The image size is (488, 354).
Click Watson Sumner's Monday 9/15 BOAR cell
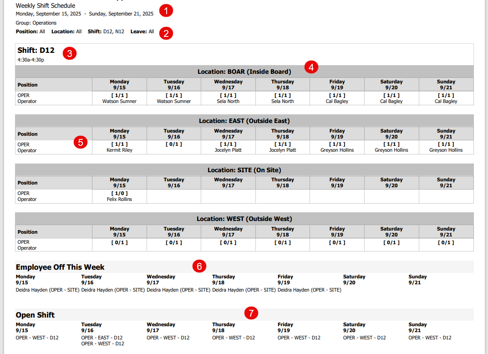(120, 98)
